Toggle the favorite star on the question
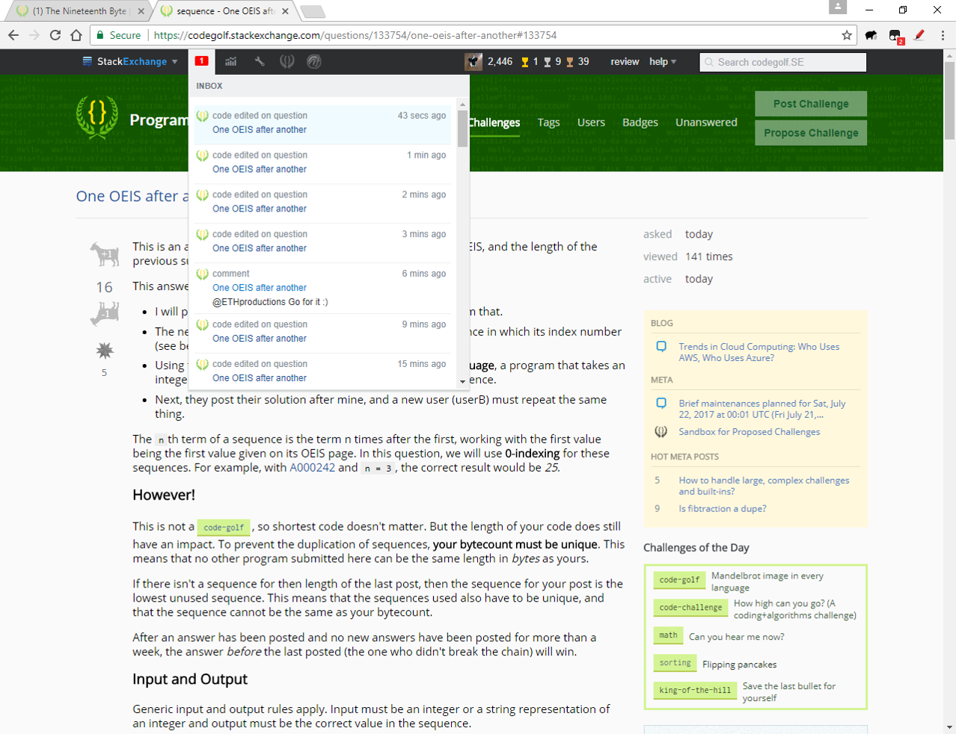Screen dimensions: 956x734 click(105, 350)
